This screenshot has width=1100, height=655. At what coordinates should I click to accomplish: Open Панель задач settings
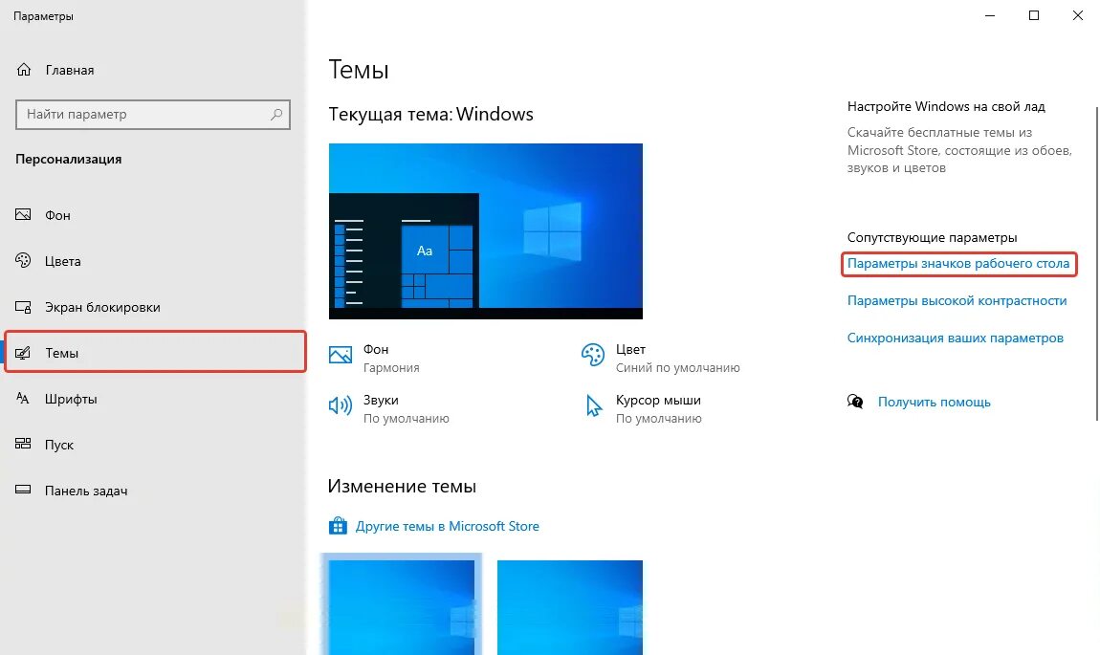click(x=86, y=491)
